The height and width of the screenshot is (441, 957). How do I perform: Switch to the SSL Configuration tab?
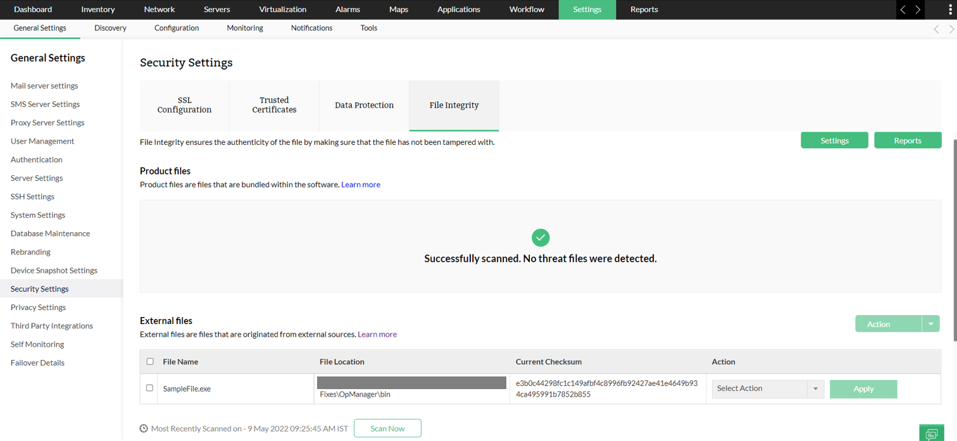coord(184,105)
